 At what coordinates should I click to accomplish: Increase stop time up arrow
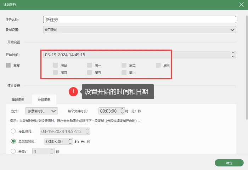pos(87,130)
